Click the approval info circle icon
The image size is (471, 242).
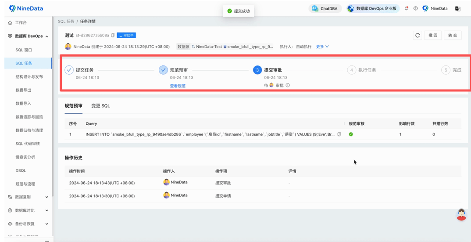(x=287, y=86)
